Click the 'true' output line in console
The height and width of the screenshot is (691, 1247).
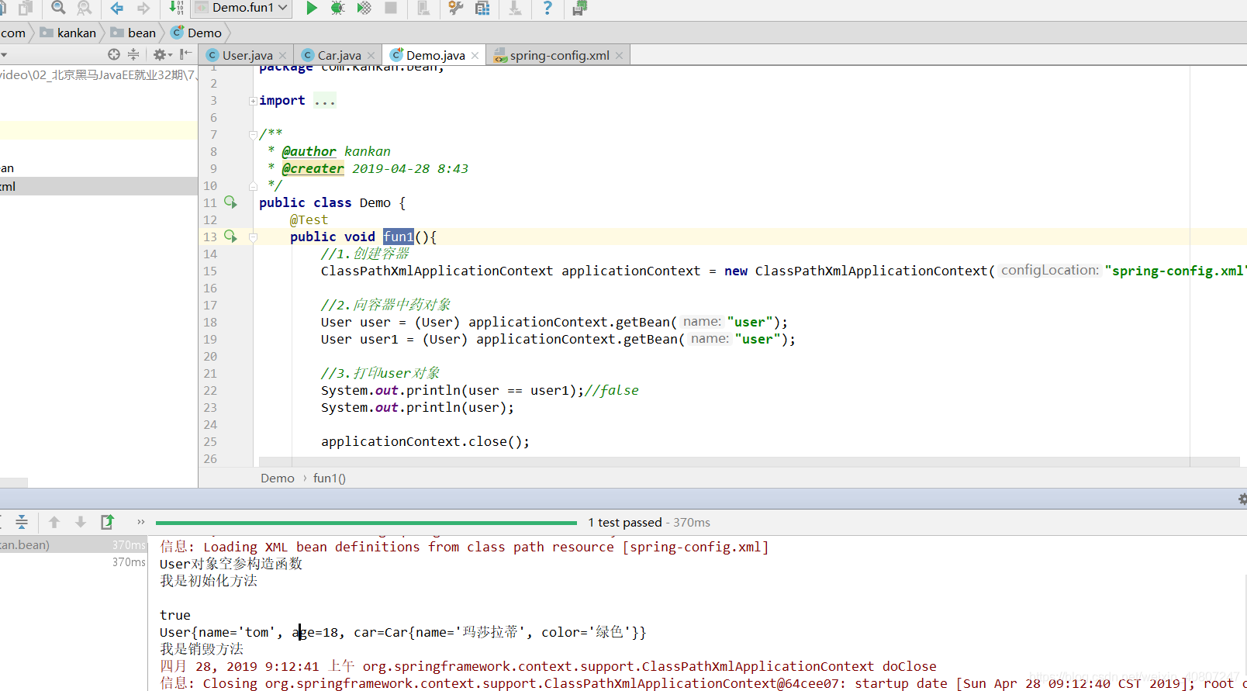tap(175, 615)
